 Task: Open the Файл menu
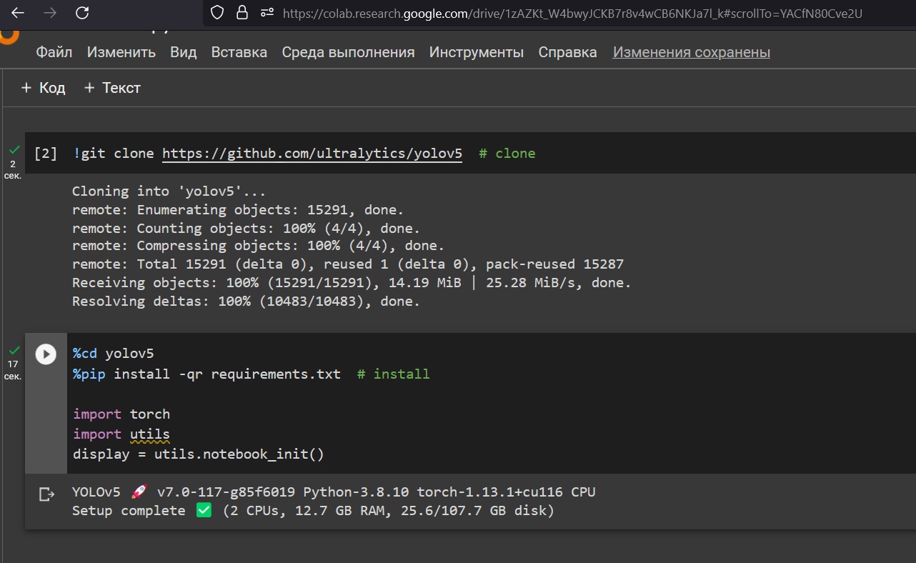point(54,52)
